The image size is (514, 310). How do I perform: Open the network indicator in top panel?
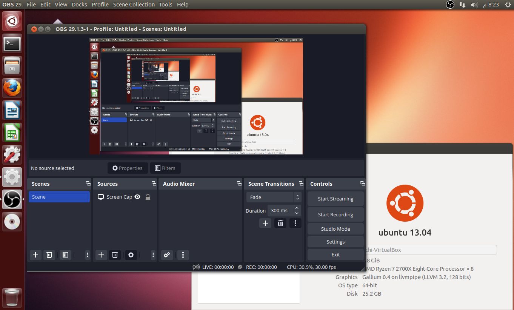[x=462, y=5]
